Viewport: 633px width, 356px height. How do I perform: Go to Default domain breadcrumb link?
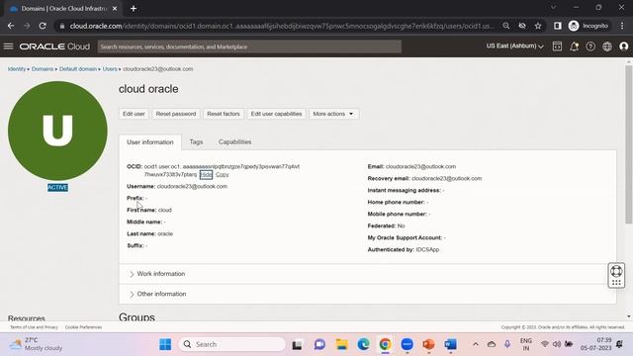click(x=78, y=69)
